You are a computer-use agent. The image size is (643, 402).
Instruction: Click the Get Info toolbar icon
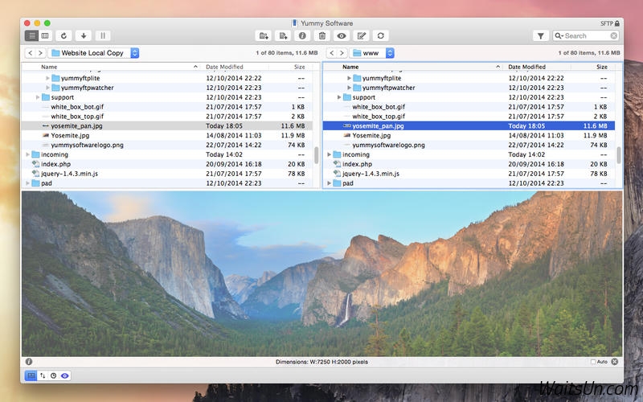point(302,35)
